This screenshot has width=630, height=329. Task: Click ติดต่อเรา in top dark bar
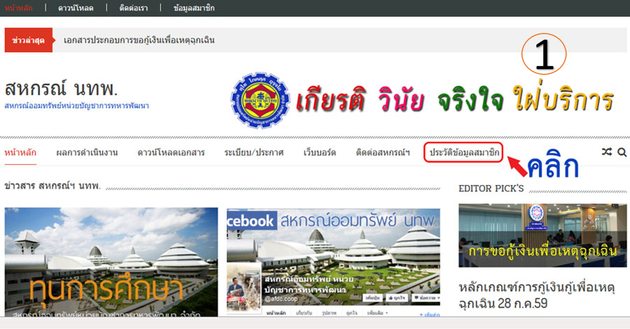click(133, 8)
